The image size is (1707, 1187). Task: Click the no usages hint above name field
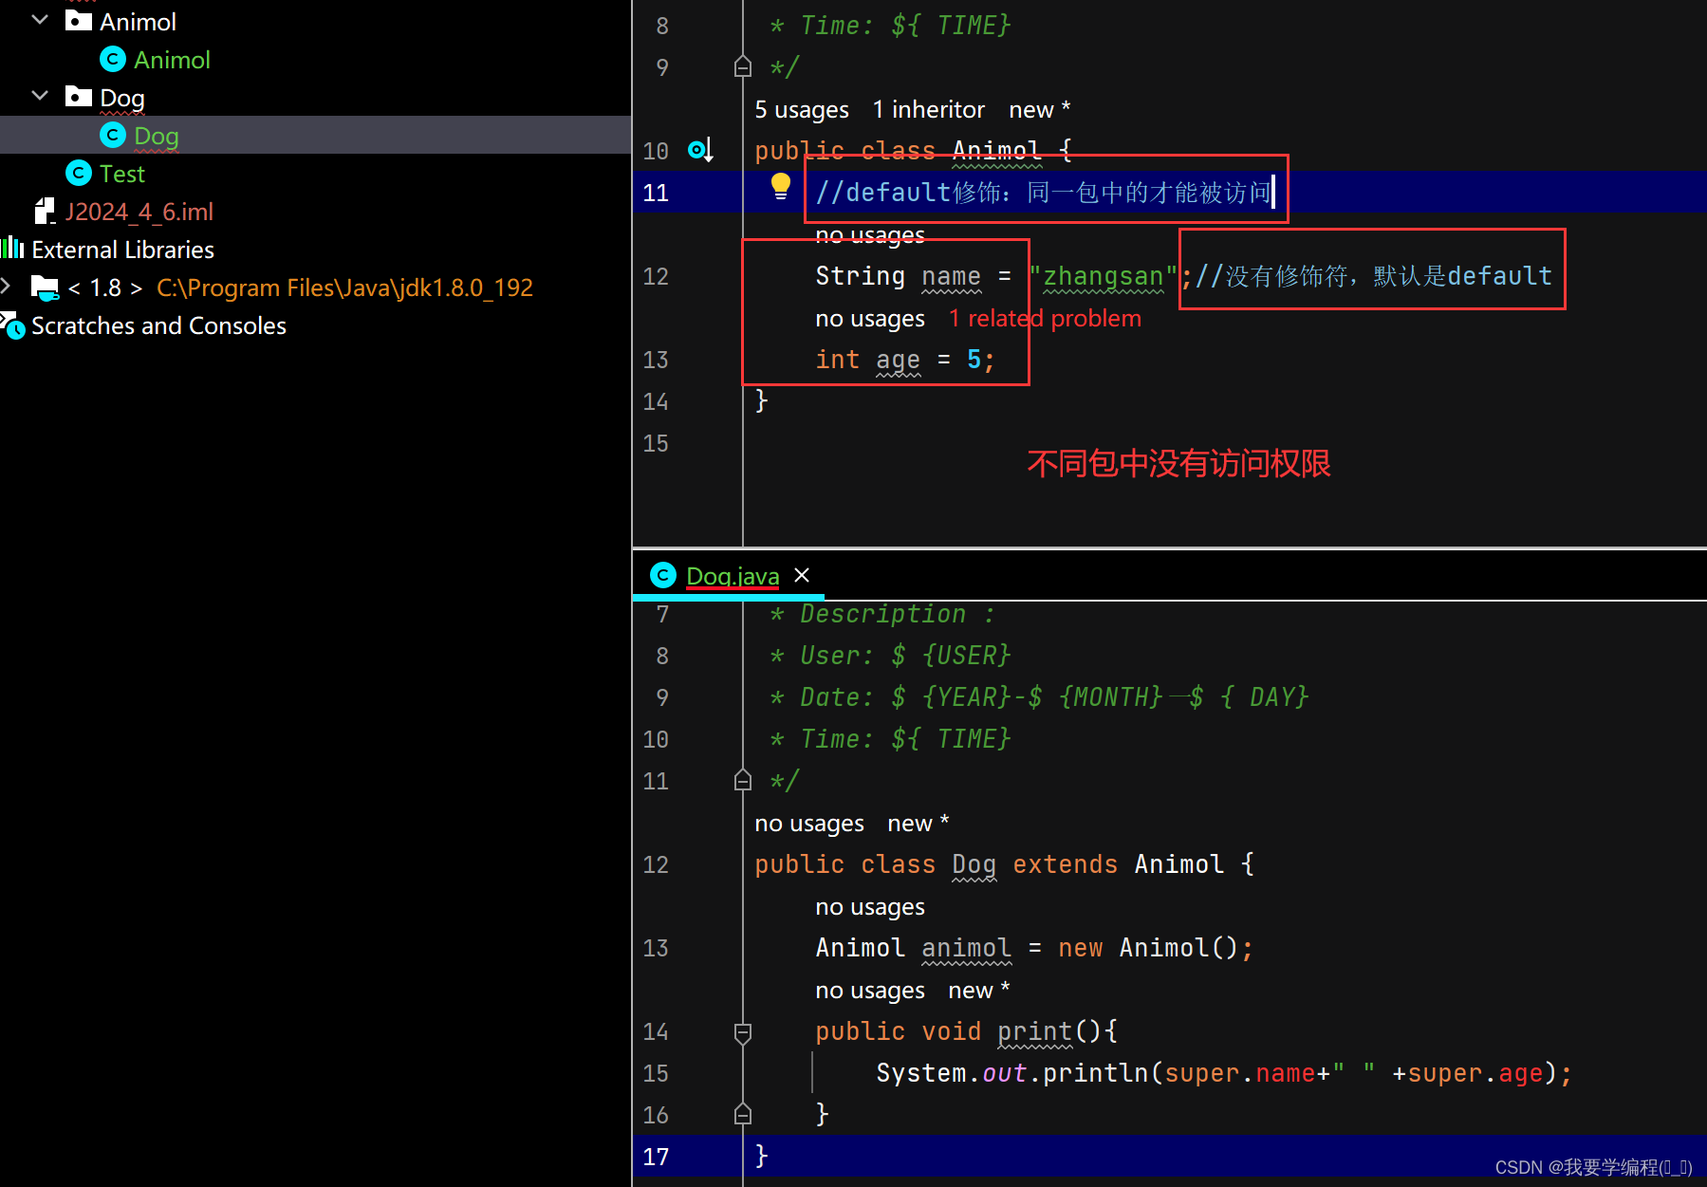(x=870, y=234)
